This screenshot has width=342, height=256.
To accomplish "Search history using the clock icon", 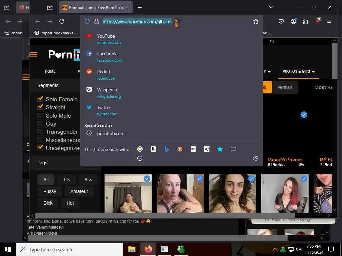I will (140, 158).
